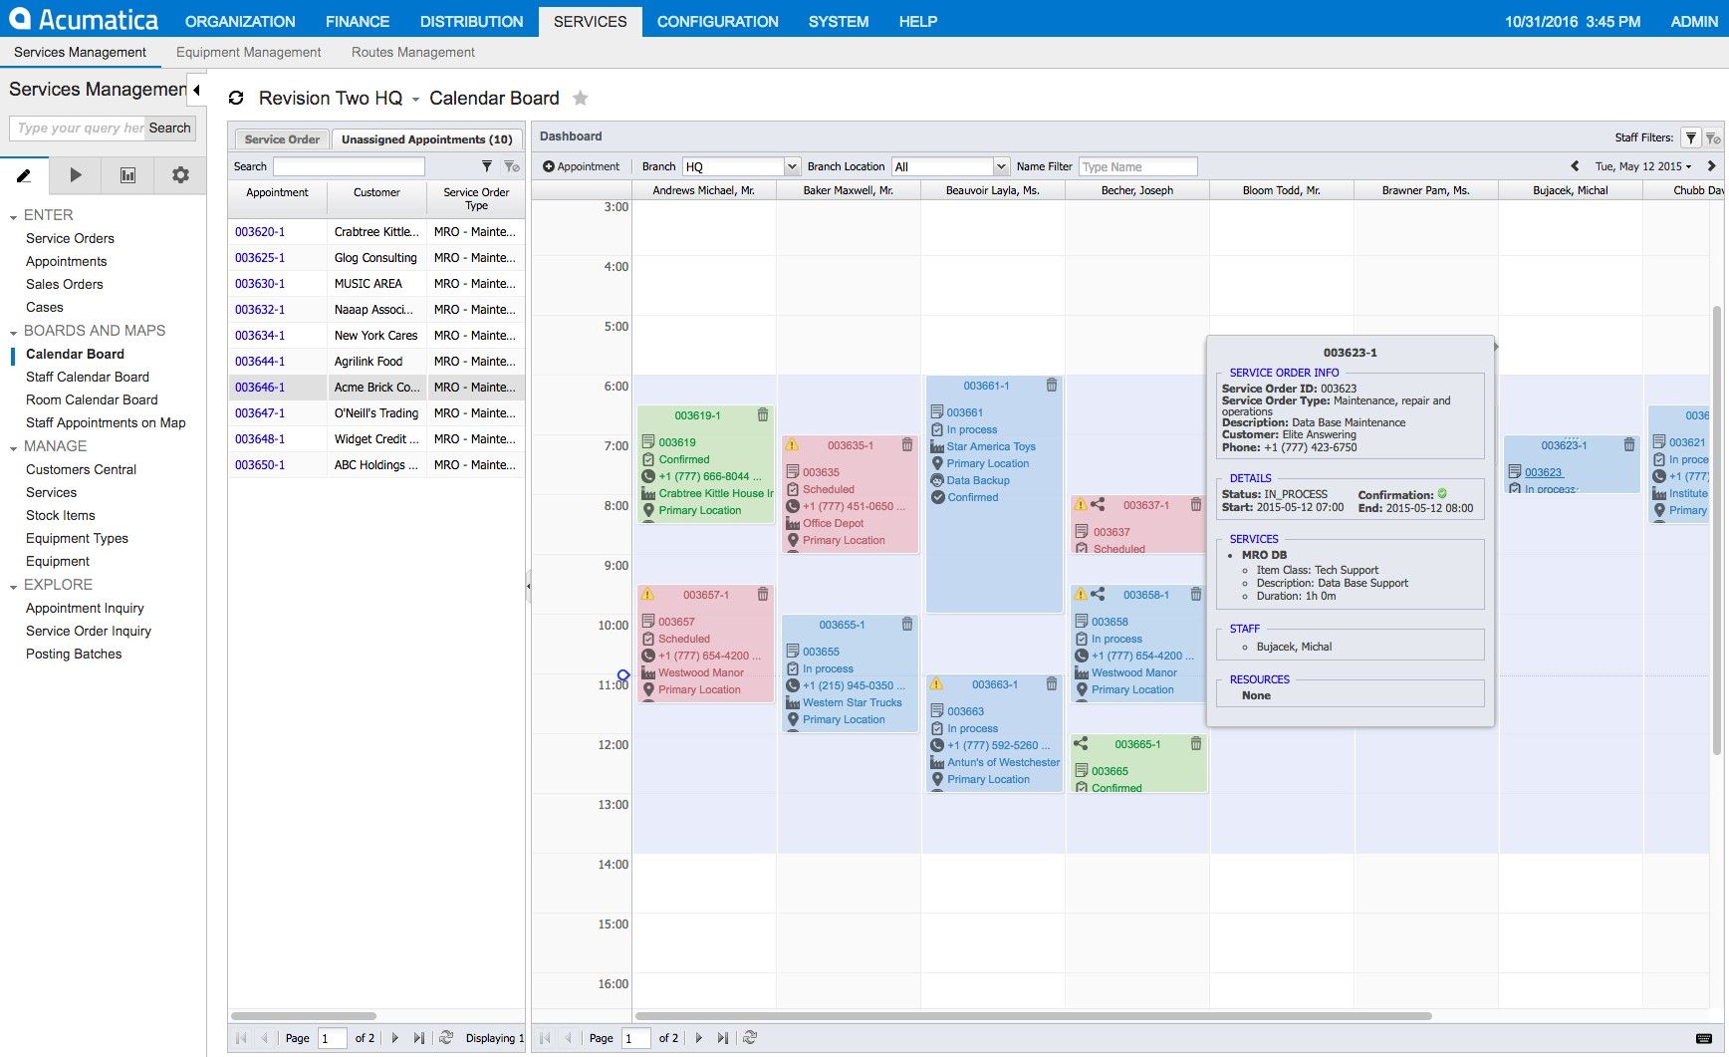Open the Branch Location dropdown
The image size is (1729, 1057).
point(1002,166)
